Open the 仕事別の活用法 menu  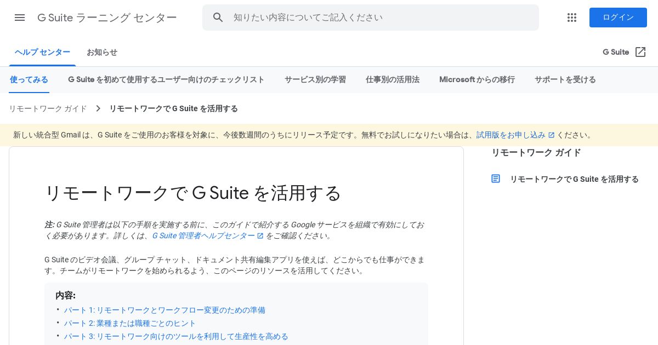[393, 80]
